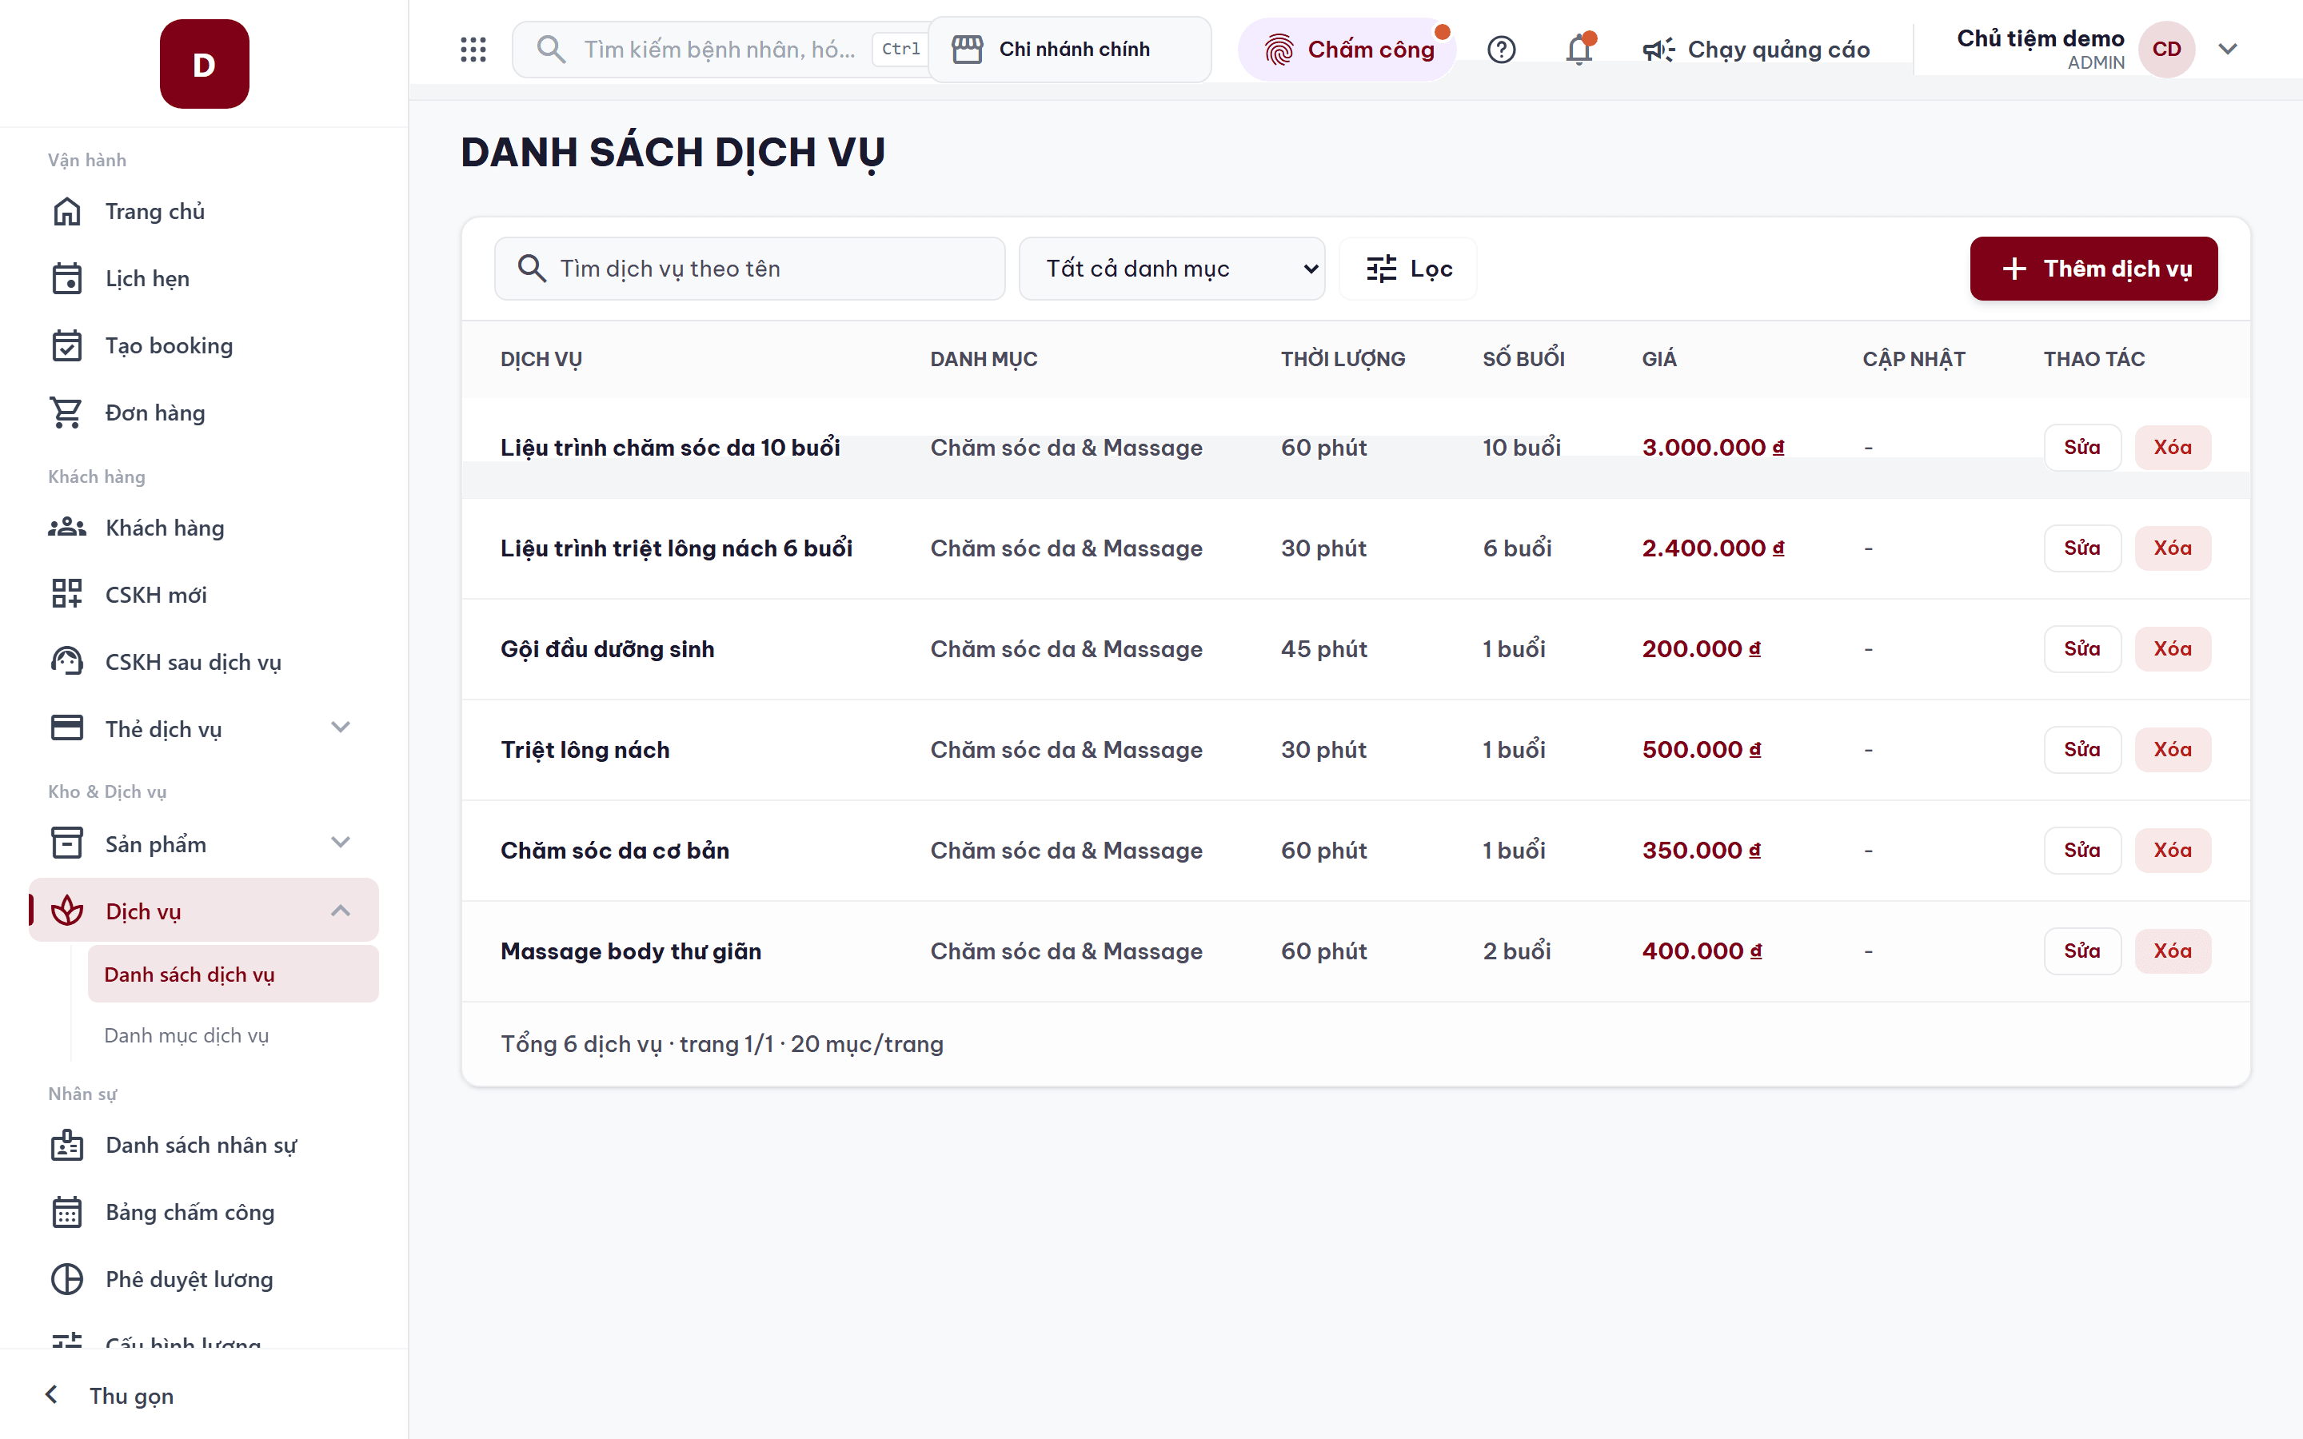Open Tạo booking in sidebar
This screenshot has height=1439, width=2303.
click(x=204, y=345)
